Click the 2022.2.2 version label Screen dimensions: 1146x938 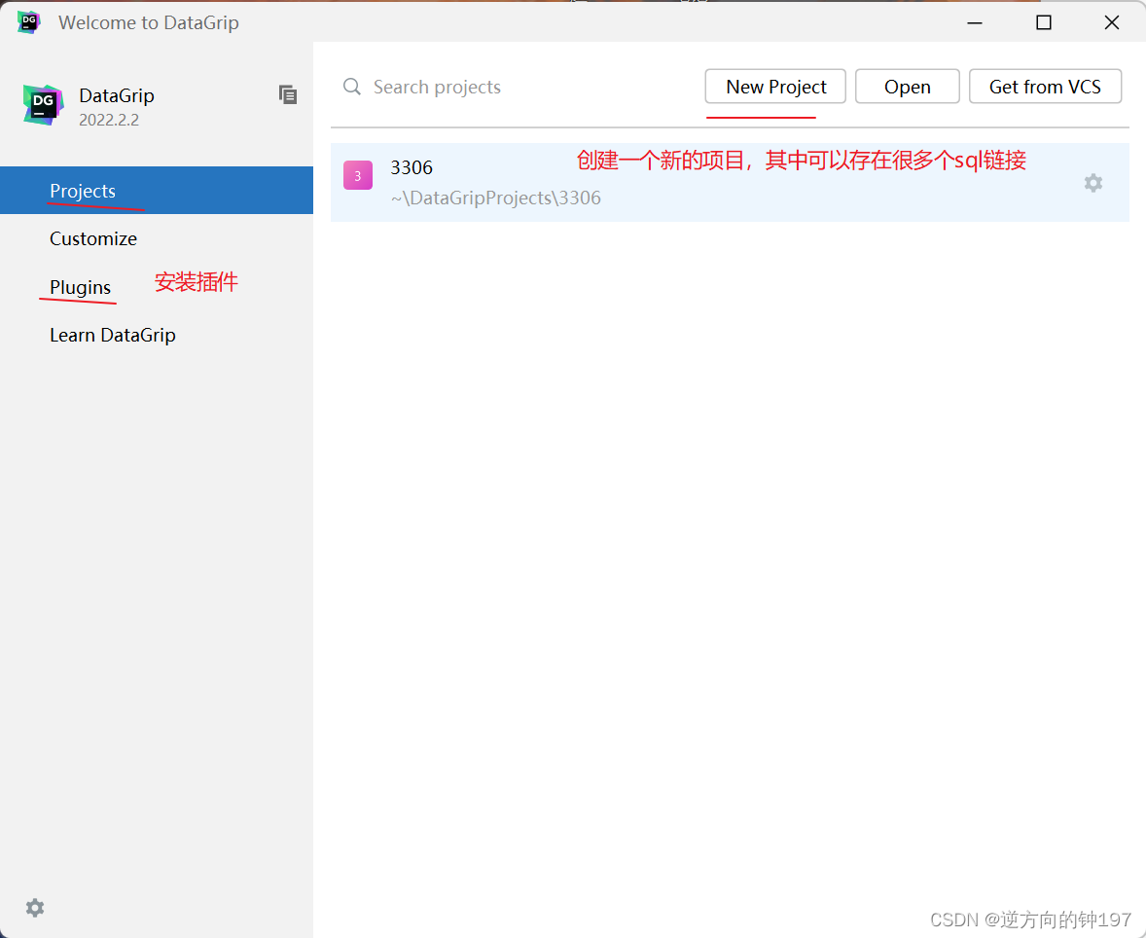(109, 120)
